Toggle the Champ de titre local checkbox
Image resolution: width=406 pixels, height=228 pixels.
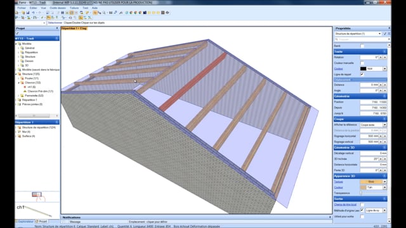(362, 205)
